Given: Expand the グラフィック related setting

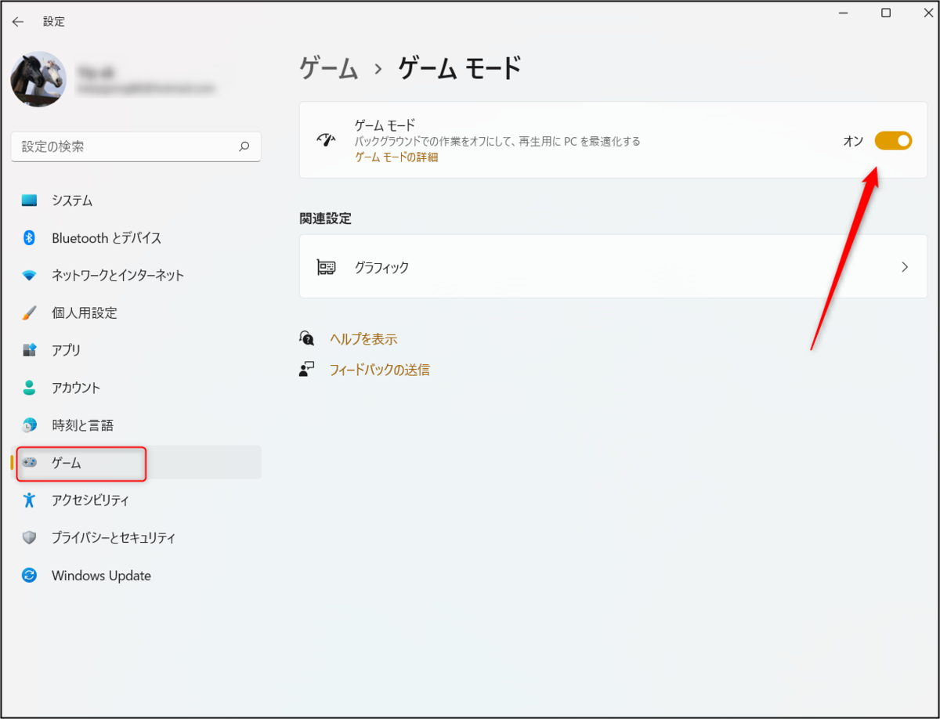Looking at the screenshot, I should (x=613, y=266).
